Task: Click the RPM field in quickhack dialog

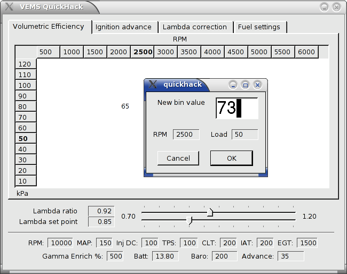Action: pyautogui.click(x=186, y=135)
